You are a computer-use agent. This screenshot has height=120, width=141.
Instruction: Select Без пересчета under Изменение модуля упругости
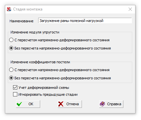(11, 48)
